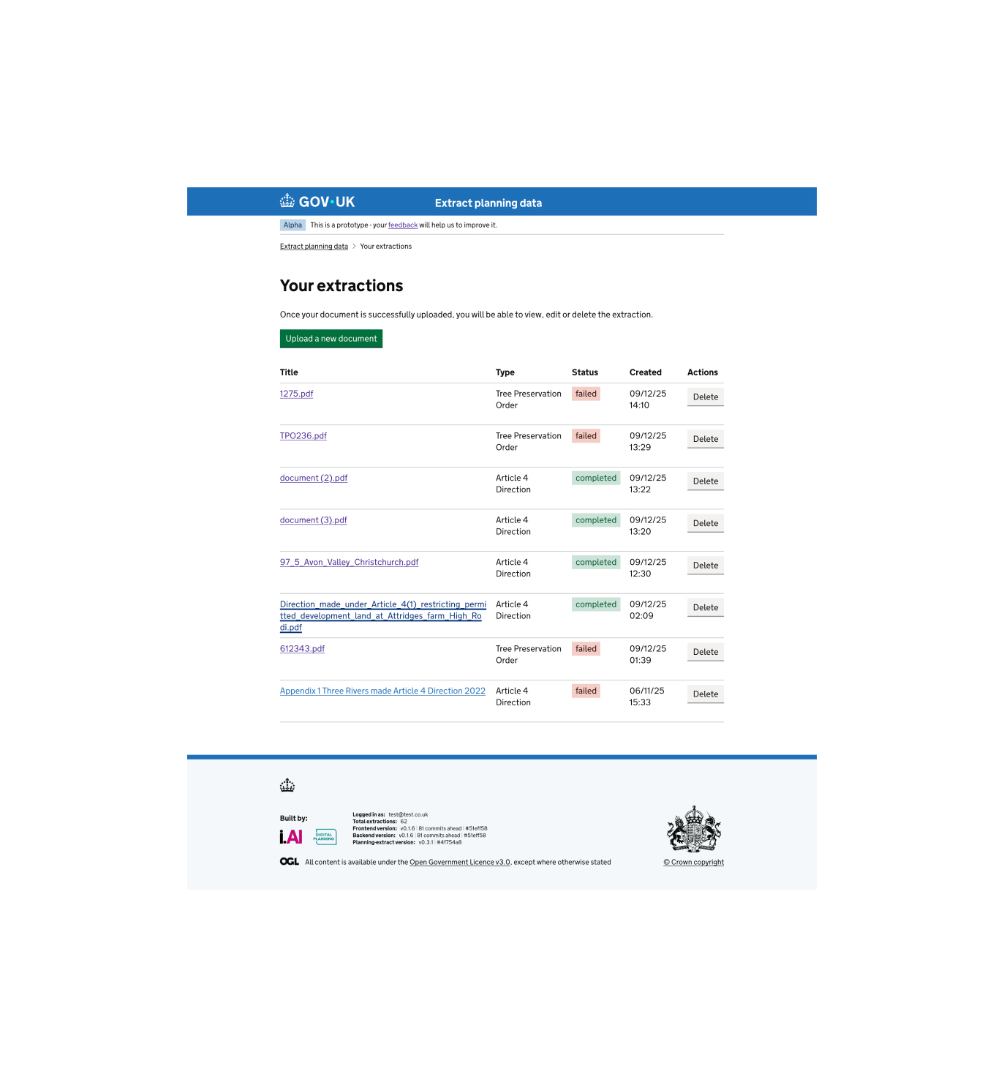Follow the feedback link in the banner
The height and width of the screenshot is (1077, 1004).
pyautogui.click(x=402, y=225)
